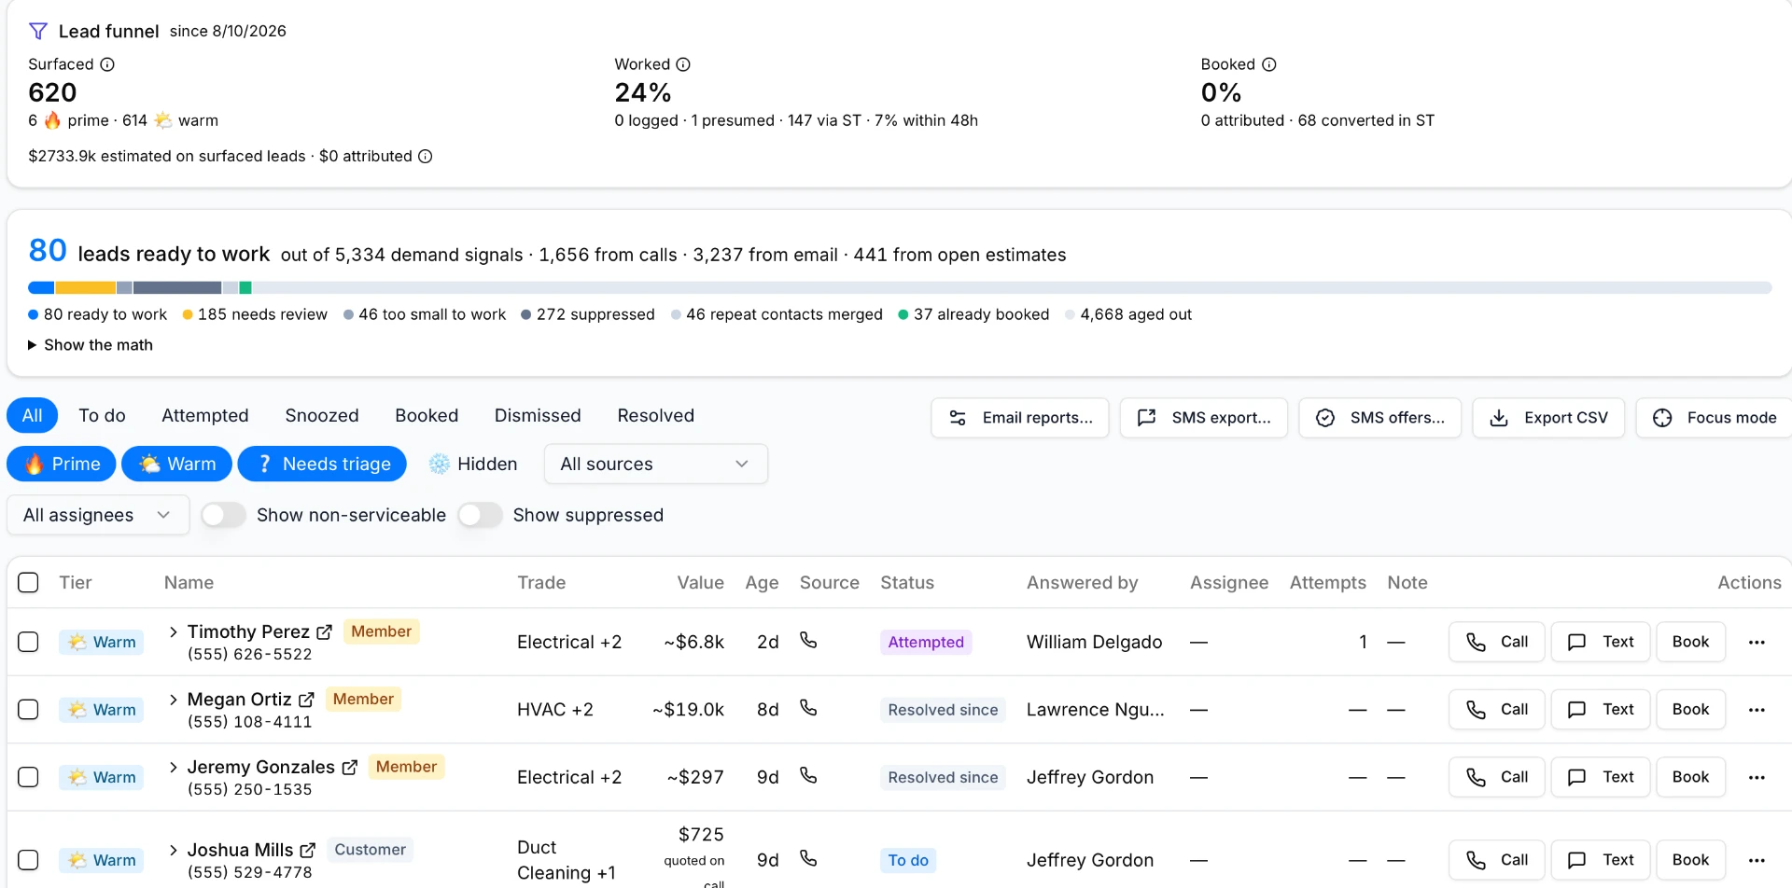1792x888 pixels.
Task: Open Timothy Perez external link icon
Action: coord(325,632)
